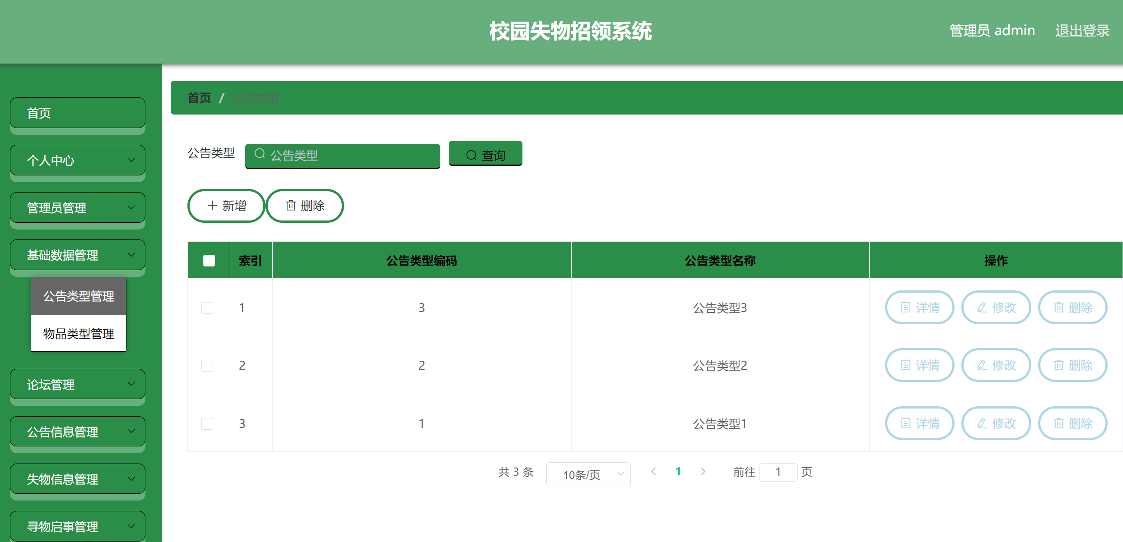The width and height of the screenshot is (1123, 542).
Task: Click the plus icon on 新增 button
Action: click(x=212, y=206)
